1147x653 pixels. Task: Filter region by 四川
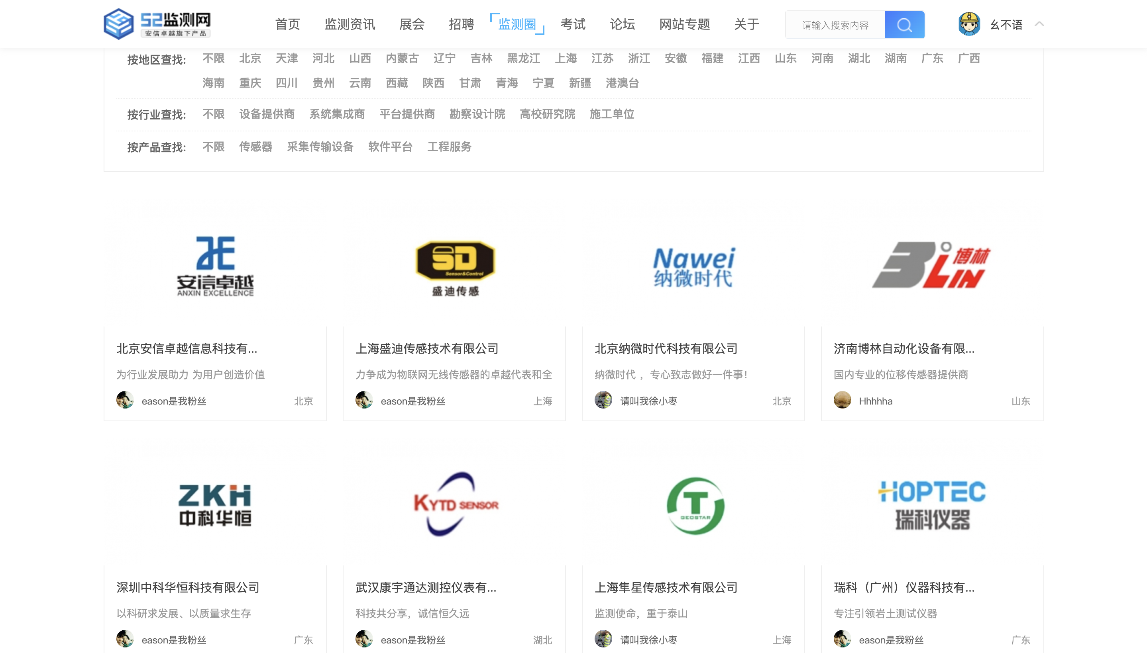pos(287,83)
